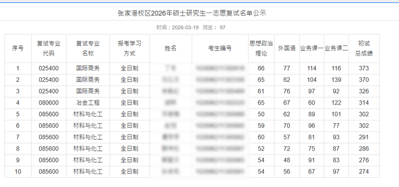The width and height of the screenshot is (399, 187).
Task: Select 思想政治理论 score 50 in row 5
Action: pos(261,114)
